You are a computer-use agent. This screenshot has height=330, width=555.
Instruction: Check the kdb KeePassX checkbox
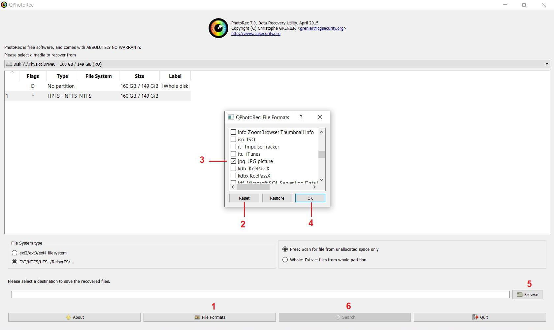[x=233, y=168]
